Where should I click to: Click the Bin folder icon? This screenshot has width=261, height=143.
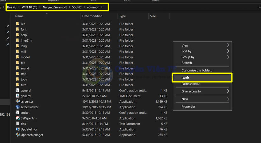pyautogui.click(x=18, y=24)
